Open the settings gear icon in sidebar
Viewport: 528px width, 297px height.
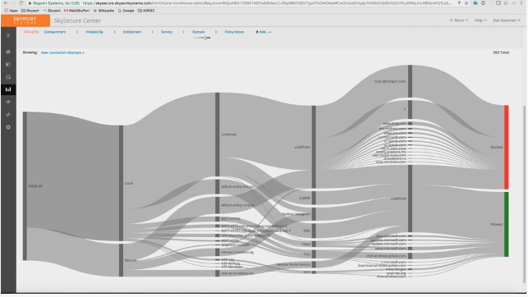tap(8, 127)
